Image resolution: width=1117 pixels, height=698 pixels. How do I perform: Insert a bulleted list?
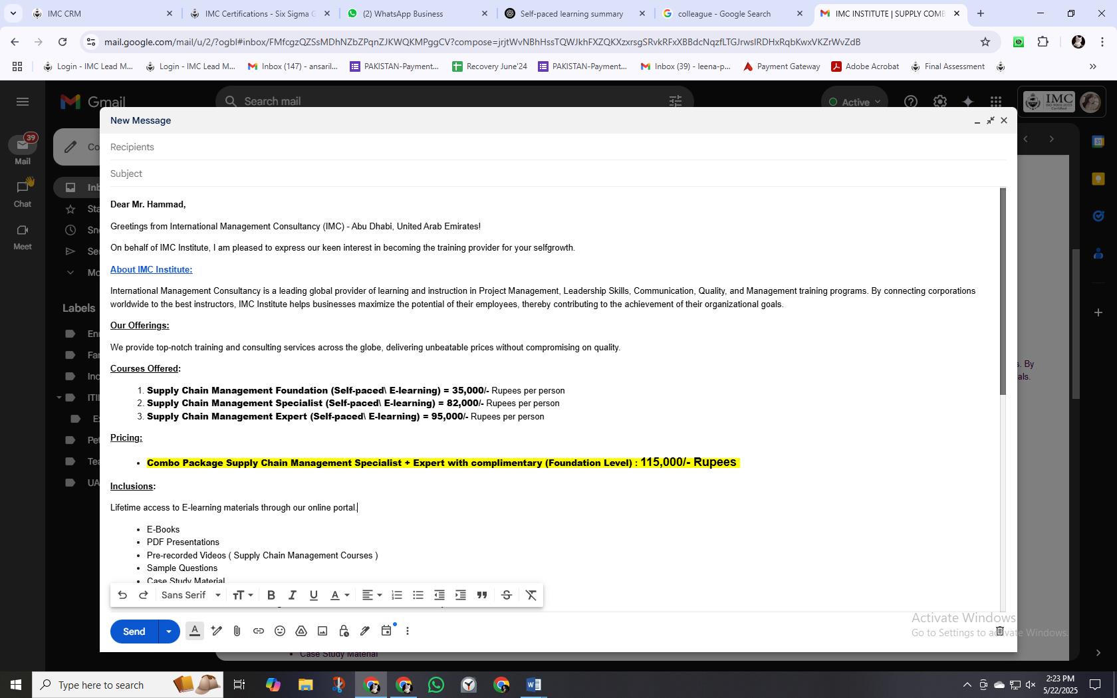[x=418, y=595]
